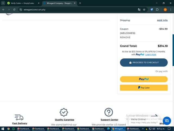Bookmark this page with the star icon

click(x=144, y=10)
